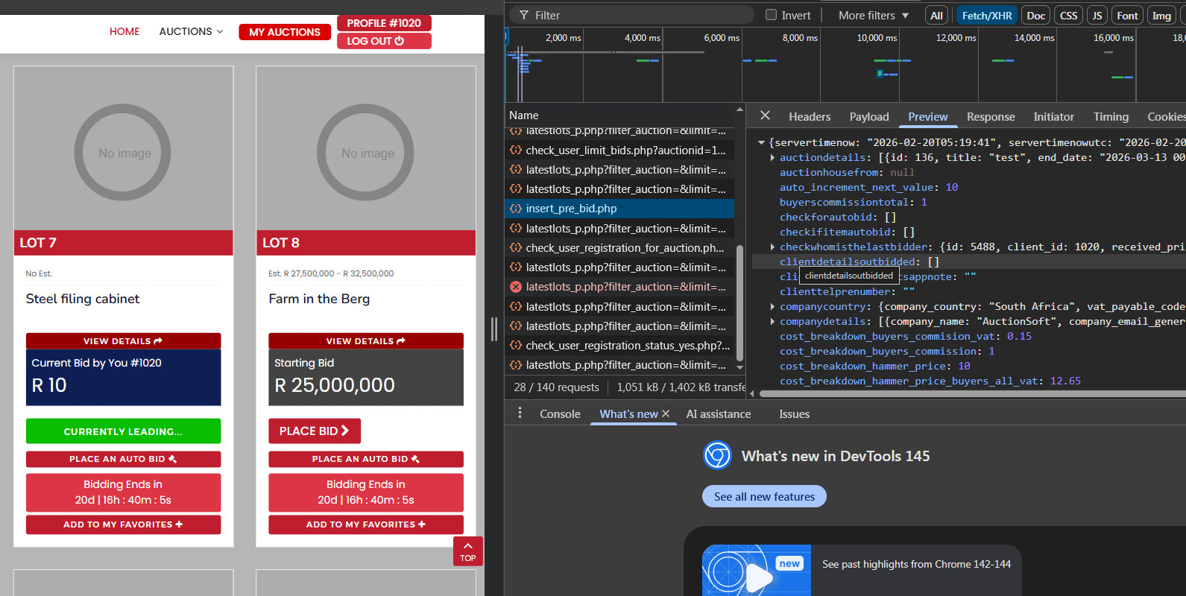Close the request details panel
The height and width of the screenshot is (596, 1186).
tap(765, 115)
